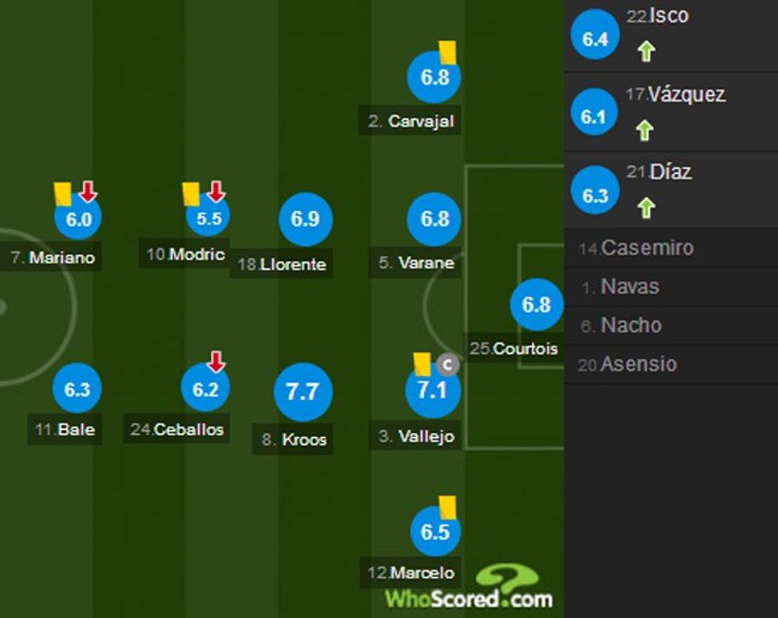Select Asensio from the bench list
This screenshot has width=778, height=618.
click(638, 364)
